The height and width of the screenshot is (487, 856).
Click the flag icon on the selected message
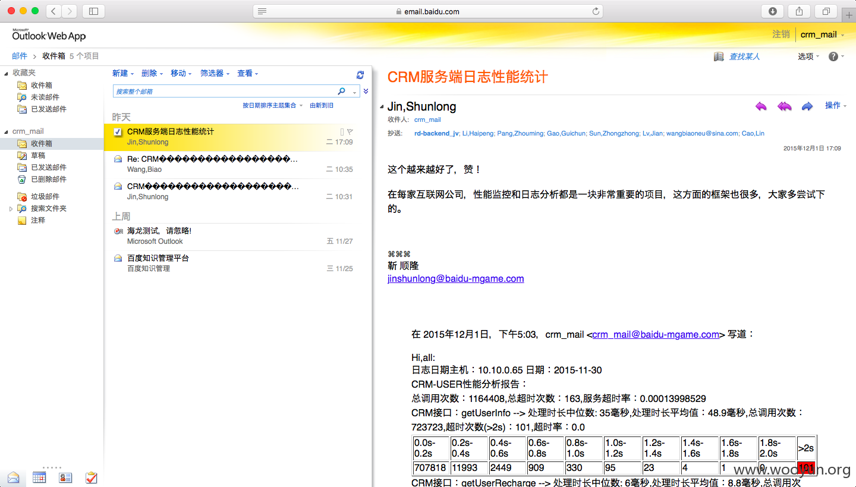[x=350, y=131]
